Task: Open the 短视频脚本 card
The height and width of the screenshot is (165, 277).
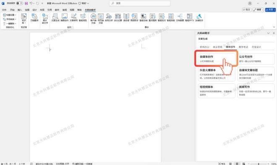Action: pos(216,90)
